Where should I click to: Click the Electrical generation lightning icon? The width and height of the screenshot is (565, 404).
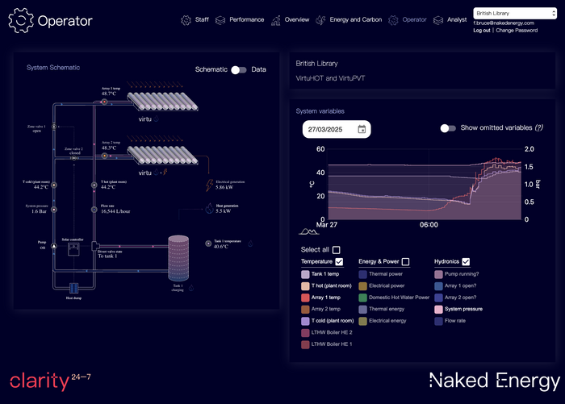tap(209, 185)
